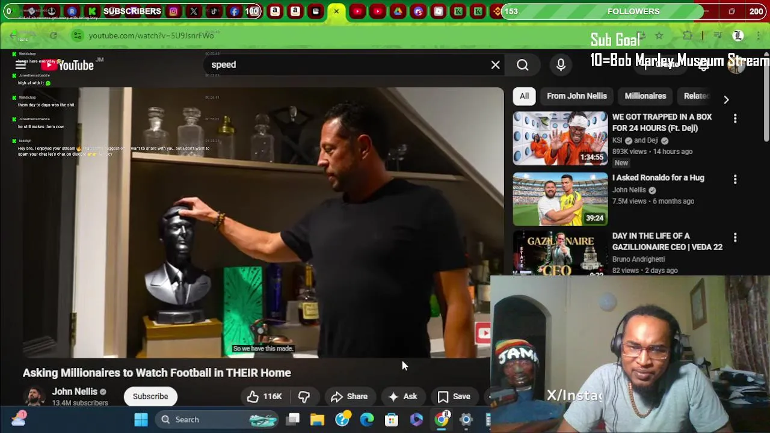Switch to the Instagram browser tab
Viewport: 770px width, 433px height.
pos(173,11)
